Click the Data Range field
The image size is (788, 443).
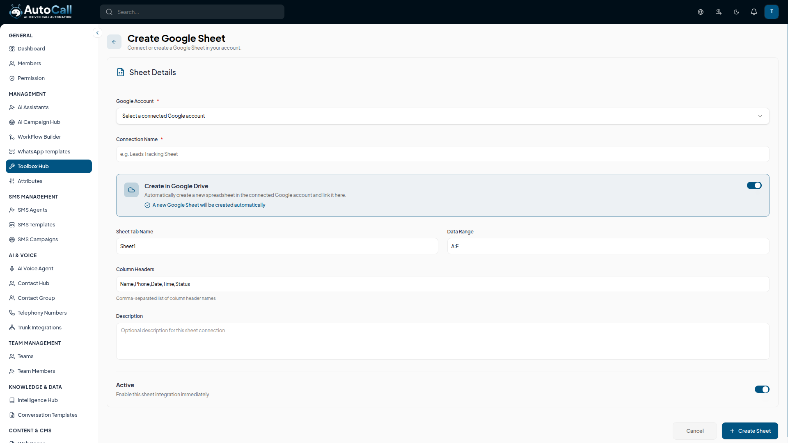click(x=608, y=246)
